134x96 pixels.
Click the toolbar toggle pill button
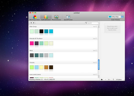click(123, 13)
